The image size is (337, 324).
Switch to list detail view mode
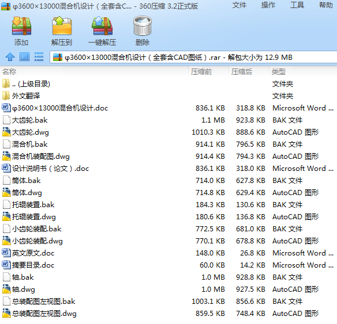(x=39, y=57)
